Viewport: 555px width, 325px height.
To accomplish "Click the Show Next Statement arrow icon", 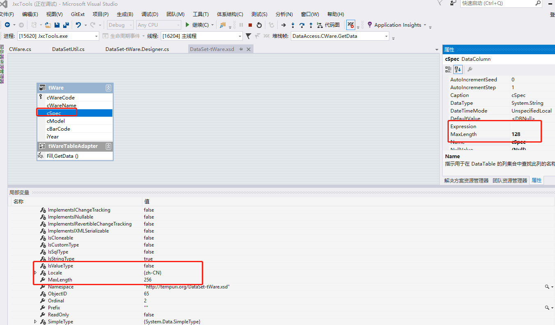I will tap(283, 25).
